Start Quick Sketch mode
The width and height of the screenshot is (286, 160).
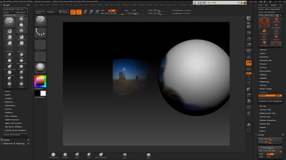click(x=64, y=12)
